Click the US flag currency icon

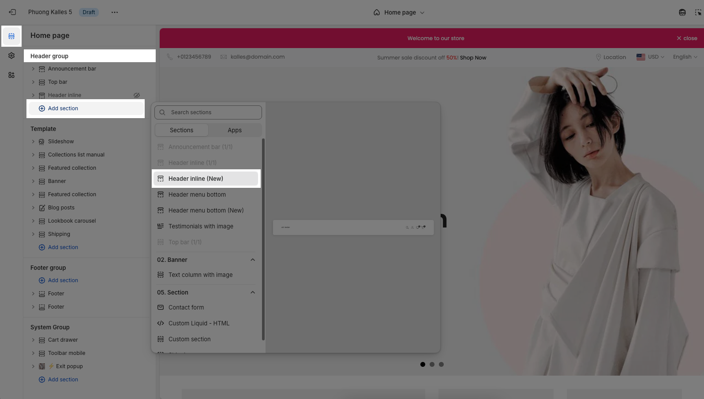pos(641,57)
